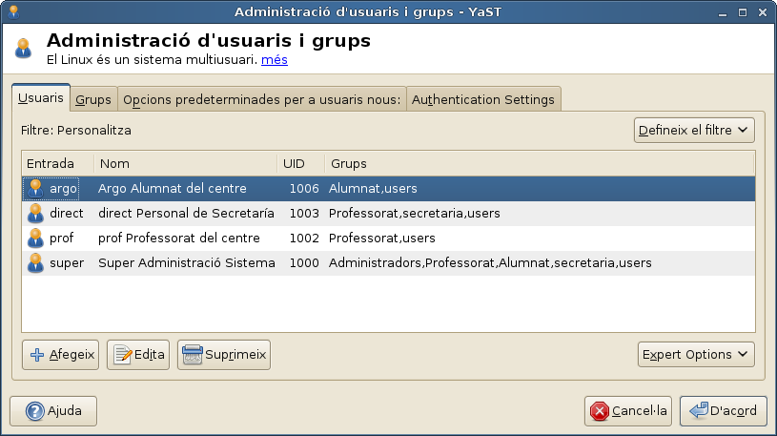Click the user icon beside argo entry
Viewport: 777px width, 436px height.
[36, 188]
